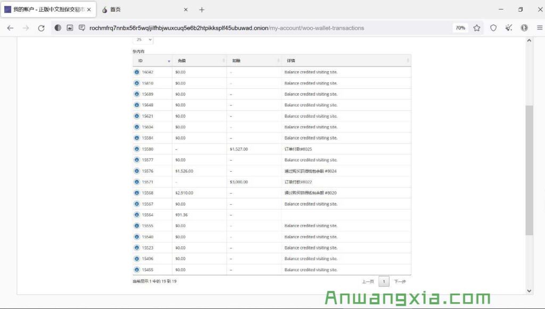Viewport: 545px width, 309px height.
Task: Go back with the browser back arrow
Action: (10, 28)
